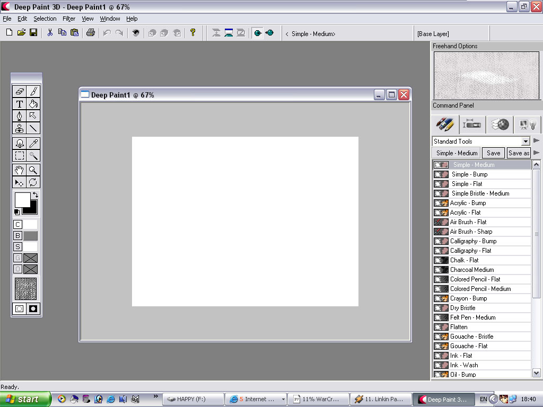Image resolution: width=543 pixels, height=407 pixels.
Task: Select the Eyedropper tool
Action: pos(33,143)
